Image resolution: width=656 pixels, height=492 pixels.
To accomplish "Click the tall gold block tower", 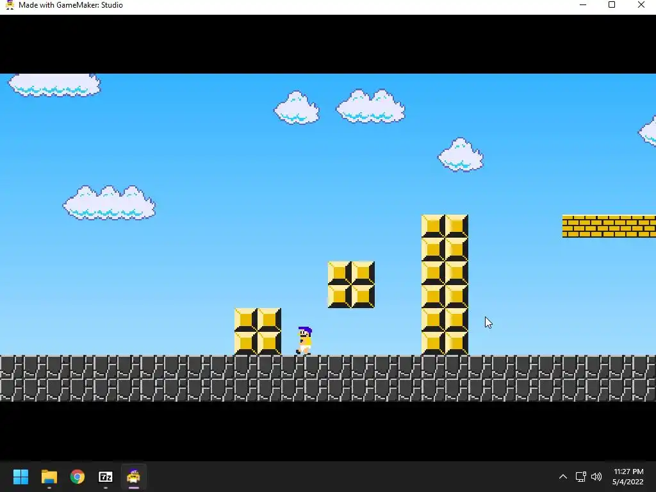I will 445,284.
